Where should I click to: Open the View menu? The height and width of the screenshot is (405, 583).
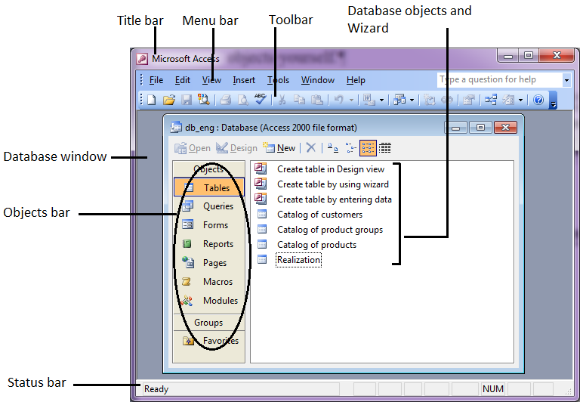tap(211, 80)
